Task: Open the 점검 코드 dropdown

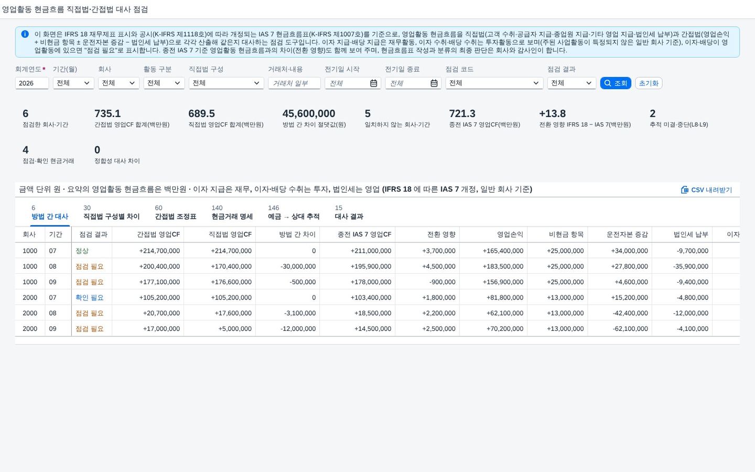Action: point(494,83)
